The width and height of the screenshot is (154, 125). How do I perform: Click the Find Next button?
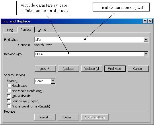[x=115, y=69]
